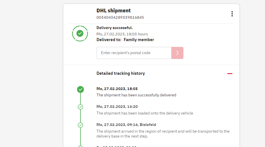Screen dimensions: 265x147
Task: Click the DHL shipment title
Action: pos(113,11)
